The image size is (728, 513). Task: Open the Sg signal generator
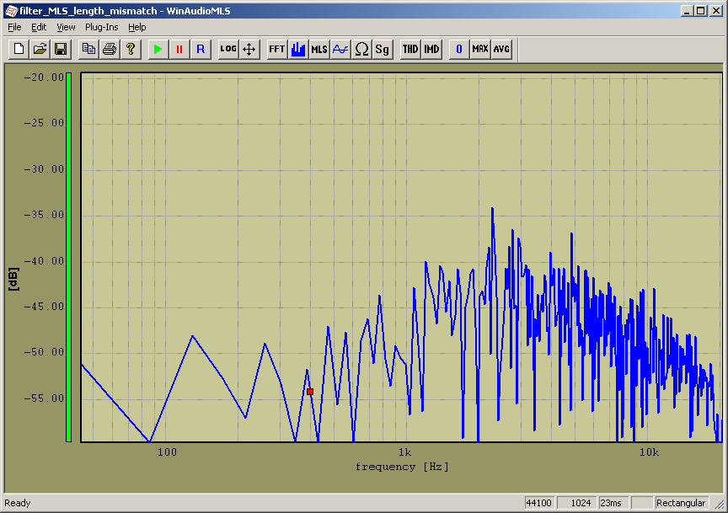click(x=383, y=49)
